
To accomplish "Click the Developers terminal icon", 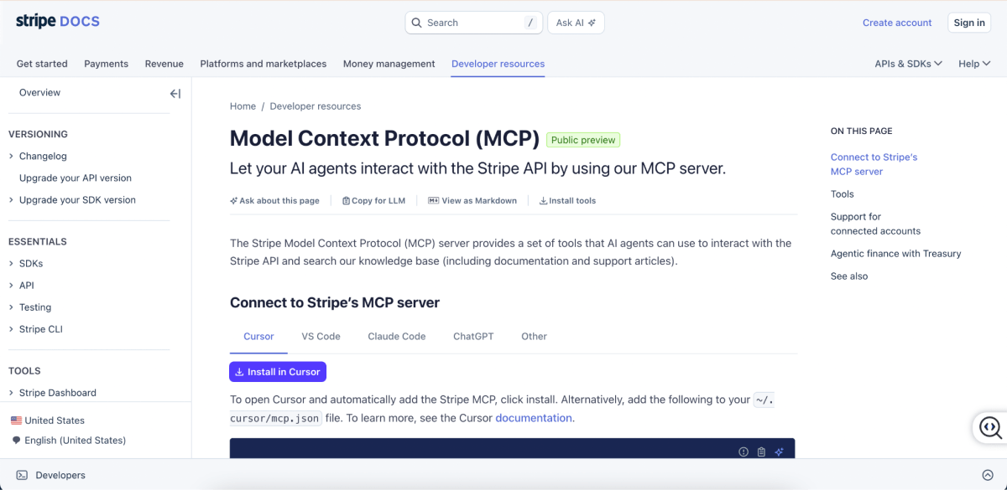I will pos(22,475).
